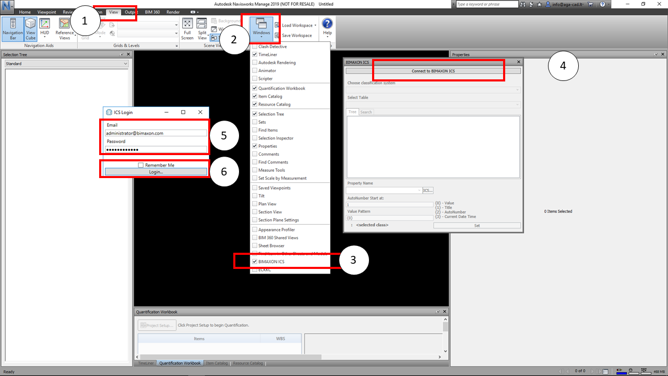Open the Home ribbon tab
Screen dimensions: 668x376
pyautogui.click(x=25, y=11)
